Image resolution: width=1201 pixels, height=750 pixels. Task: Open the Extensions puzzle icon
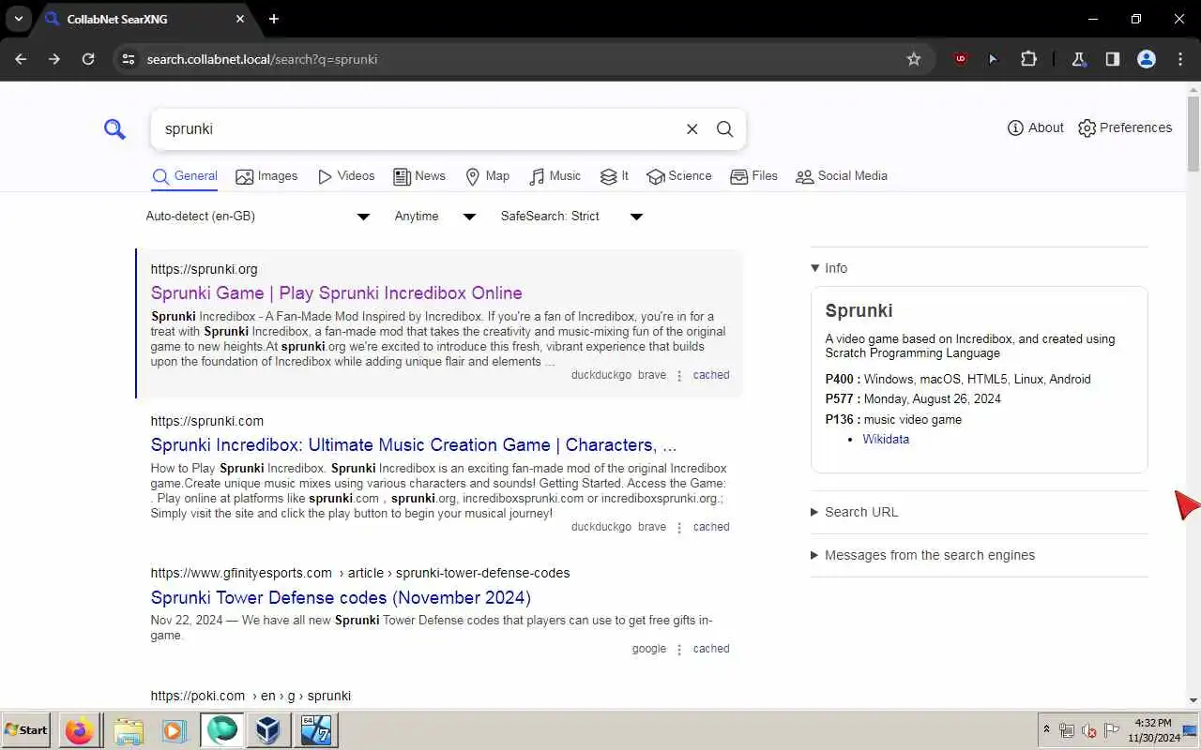tap(1028, 59)
